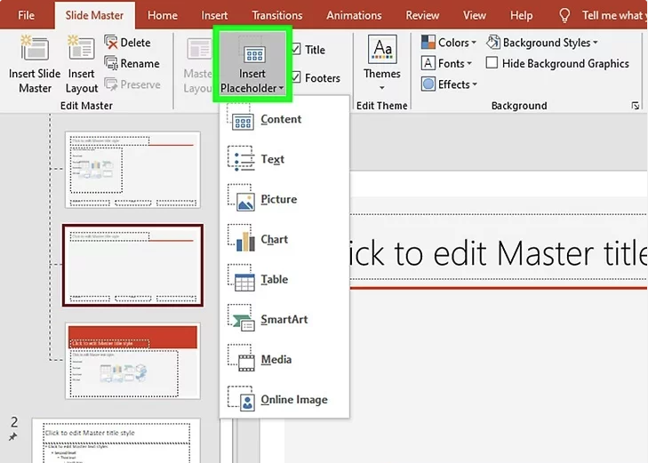Viewport: 648px width, 463px height.
Task: Open Background Styles dropdown
Action: coord(542,43)
